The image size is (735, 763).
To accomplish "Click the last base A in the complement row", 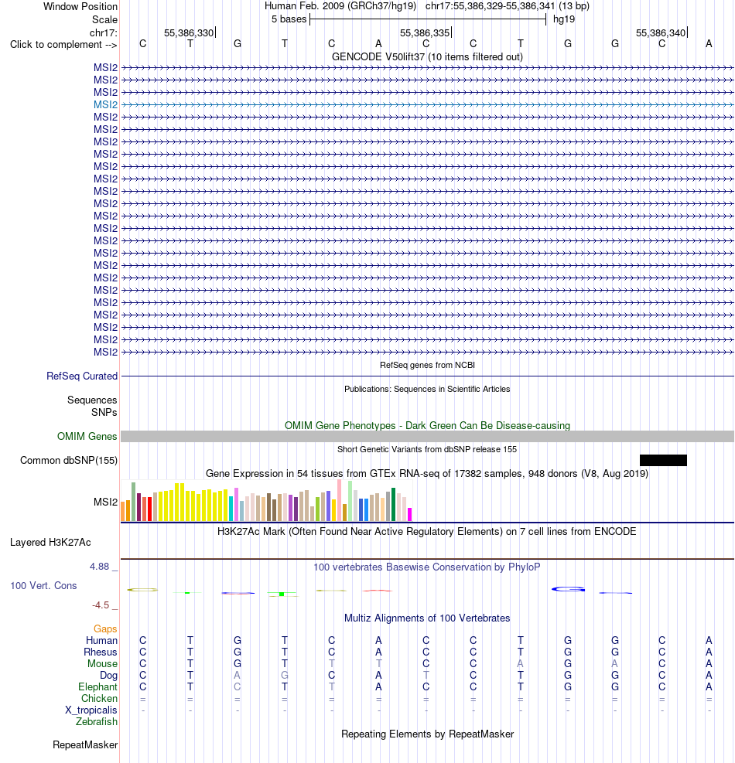I will click(x=709, y=44).
